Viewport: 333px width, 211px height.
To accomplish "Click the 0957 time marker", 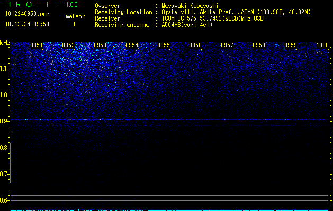I will tap(227, 45).
